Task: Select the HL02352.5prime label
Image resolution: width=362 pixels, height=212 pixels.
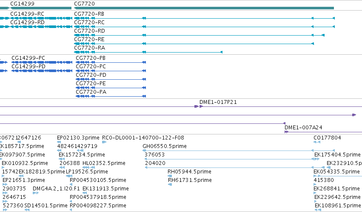Action: click(x=104, y=163)
